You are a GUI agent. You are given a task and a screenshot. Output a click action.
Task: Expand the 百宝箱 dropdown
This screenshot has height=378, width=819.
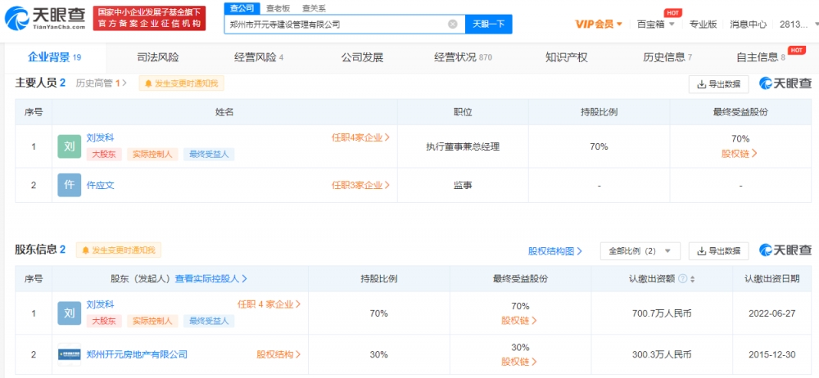(x=656, y=25)
